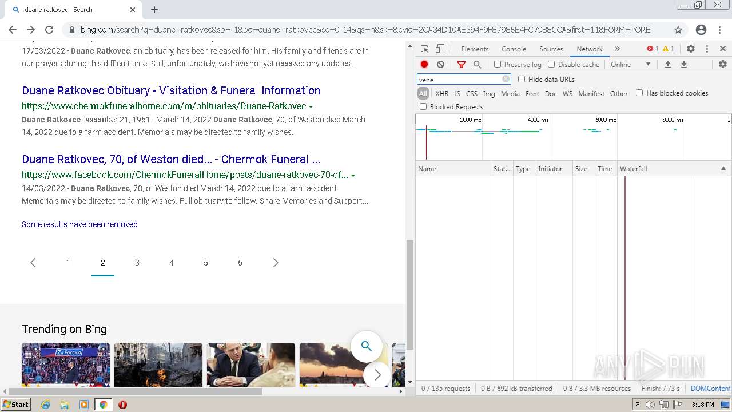Viewport: 732px width, 412px height.
Task: Advance Trending on Bing carousel
Action: (x=377, y=375)
